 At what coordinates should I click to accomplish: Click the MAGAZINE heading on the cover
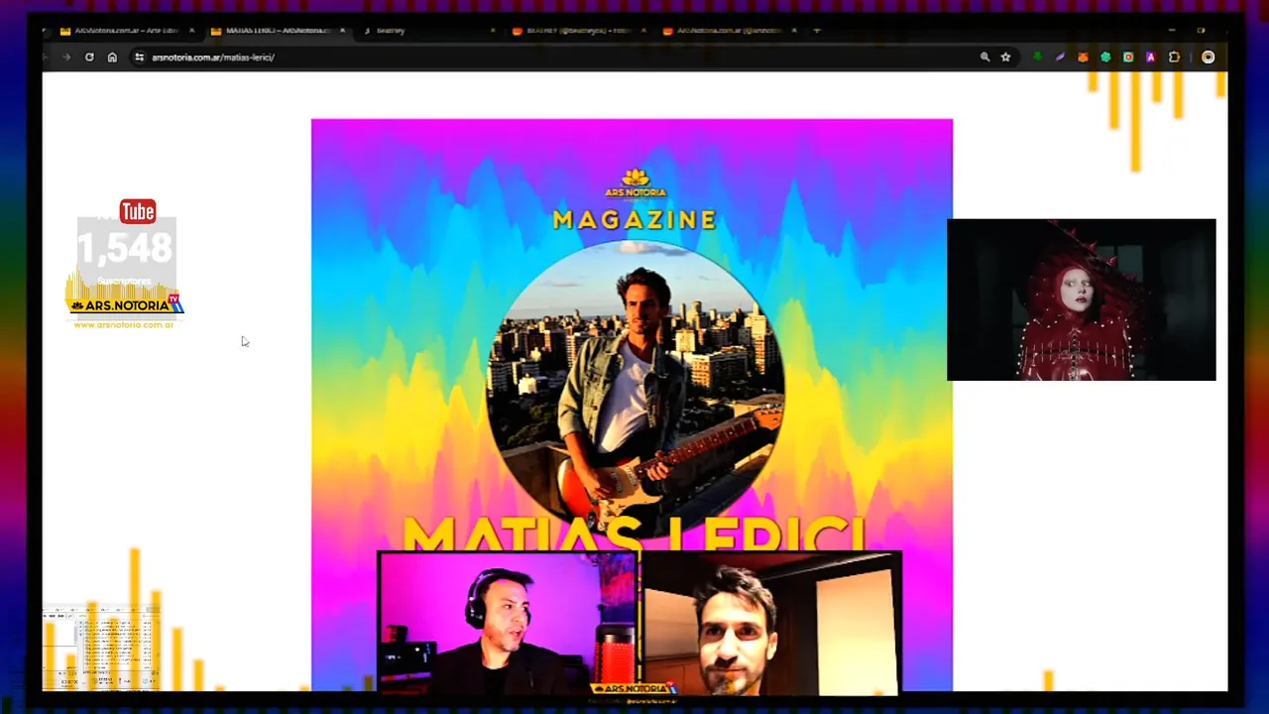(x=634, y=220)
